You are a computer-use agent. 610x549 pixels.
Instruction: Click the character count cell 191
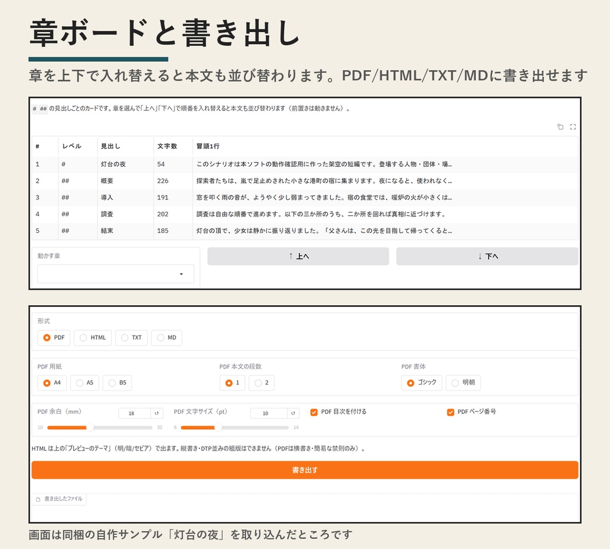pyautogui.click(x=173, y=197)
